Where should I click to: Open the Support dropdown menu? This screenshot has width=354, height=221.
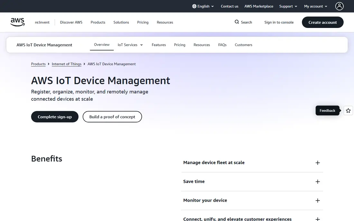pos(288,6)
